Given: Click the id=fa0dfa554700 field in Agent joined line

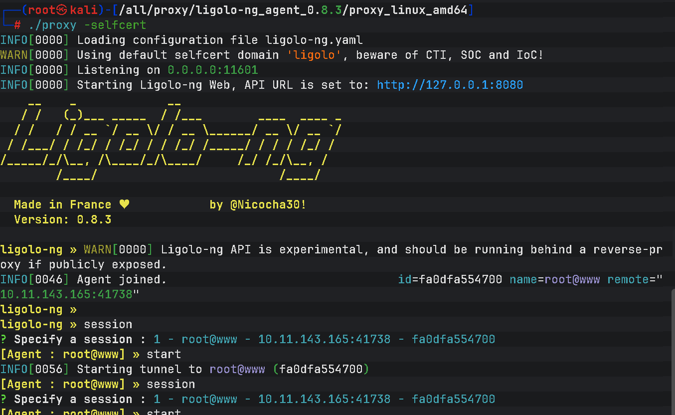Looking at the screenshot, I should click(x=450, y=279).
